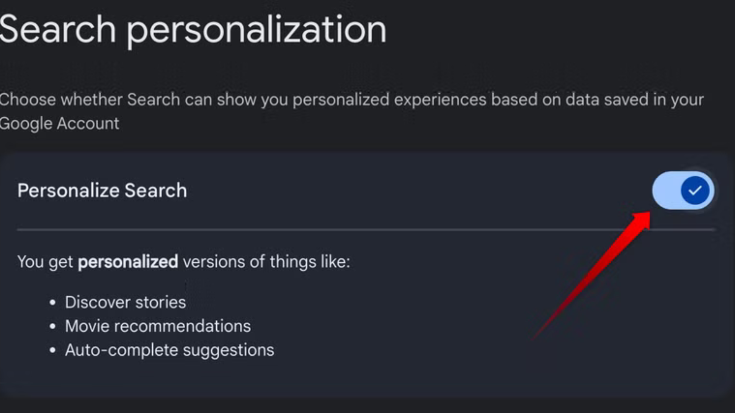Click the "Search personalization" page heading

pyautogui.click(x=193, y=30)
